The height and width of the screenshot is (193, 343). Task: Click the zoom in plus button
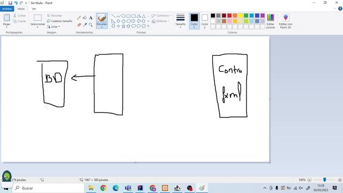coord(340,180)
